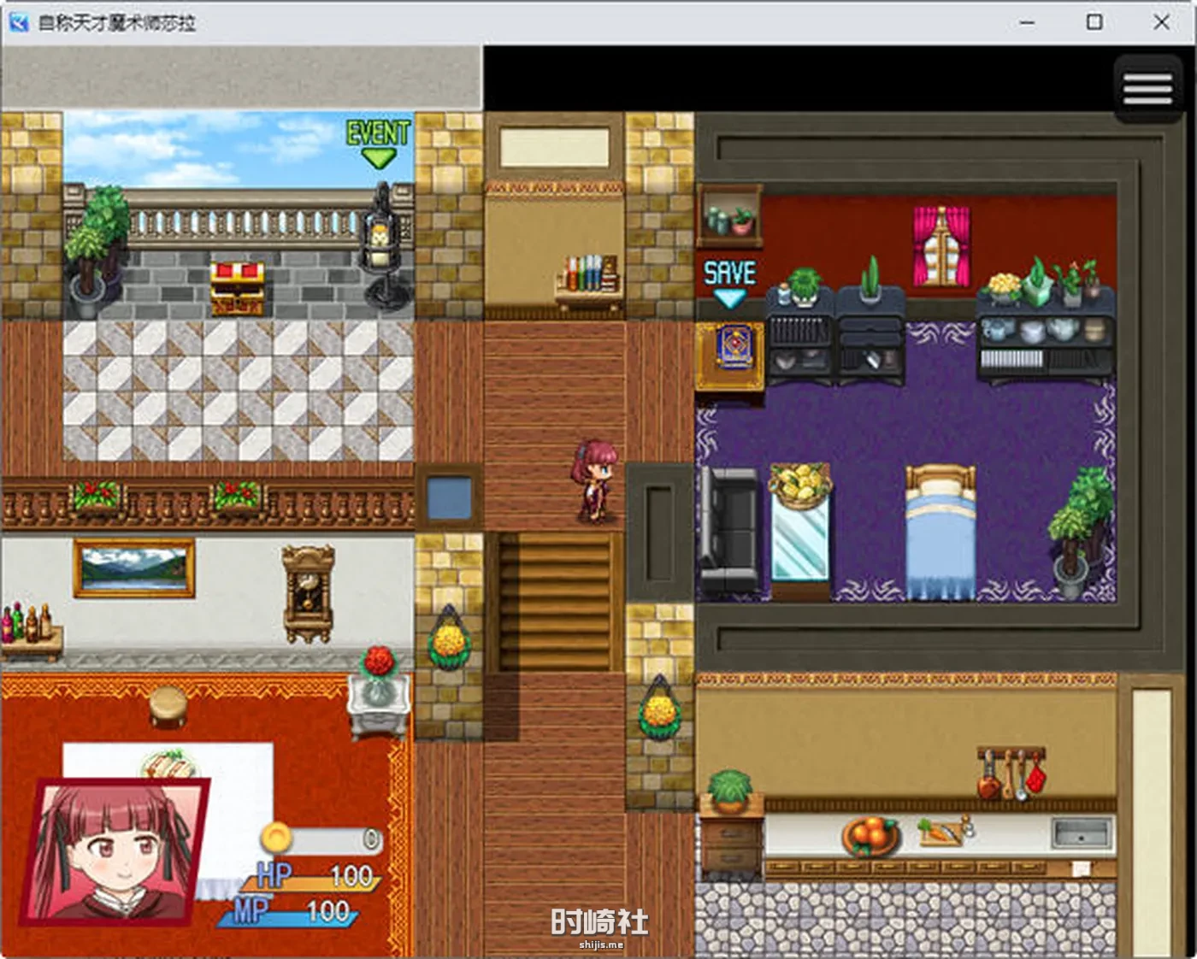
Task: Click the gray sofa in the bedroom
Action: [728, 530]
